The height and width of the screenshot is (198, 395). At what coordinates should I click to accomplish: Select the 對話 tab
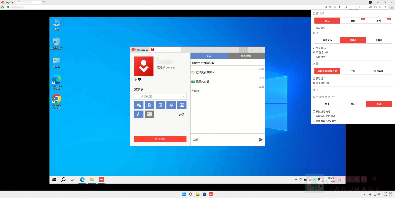[x=209, y=56]
